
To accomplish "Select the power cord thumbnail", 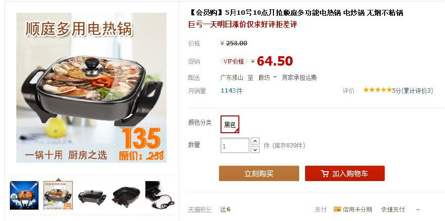I will point(160,195).
